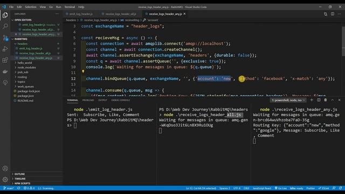Change UTF-8 file encoding
This screenshot has width=345, height=194.
point(237,188)
